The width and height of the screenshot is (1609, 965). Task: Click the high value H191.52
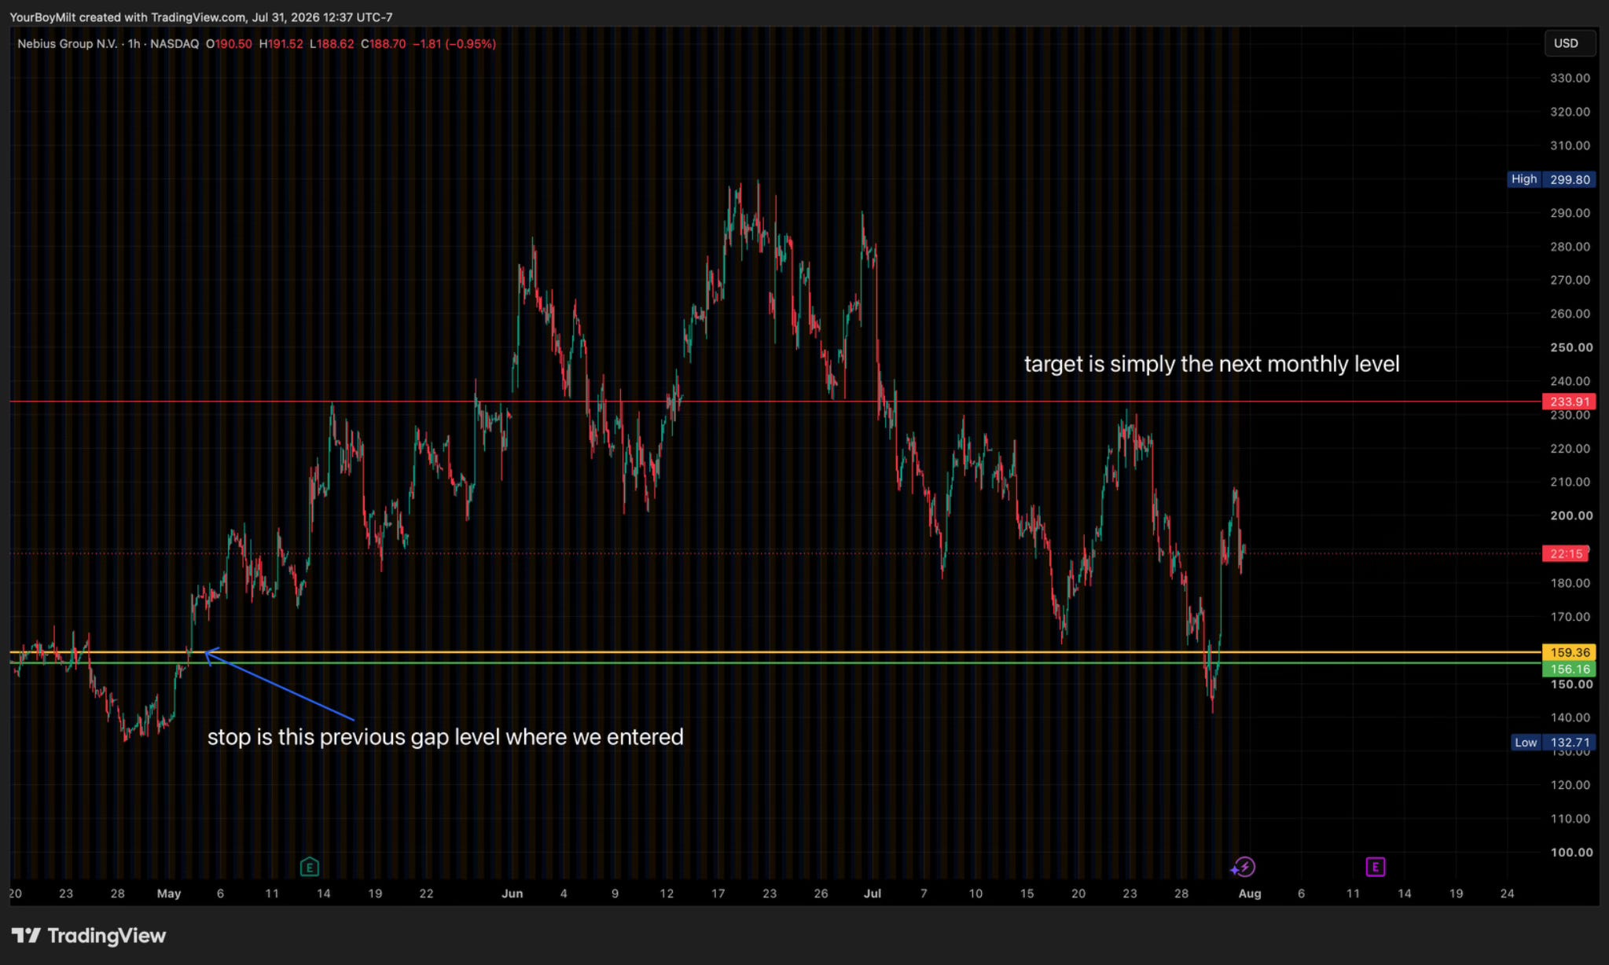pyautogui.click(x=281, y=44)
